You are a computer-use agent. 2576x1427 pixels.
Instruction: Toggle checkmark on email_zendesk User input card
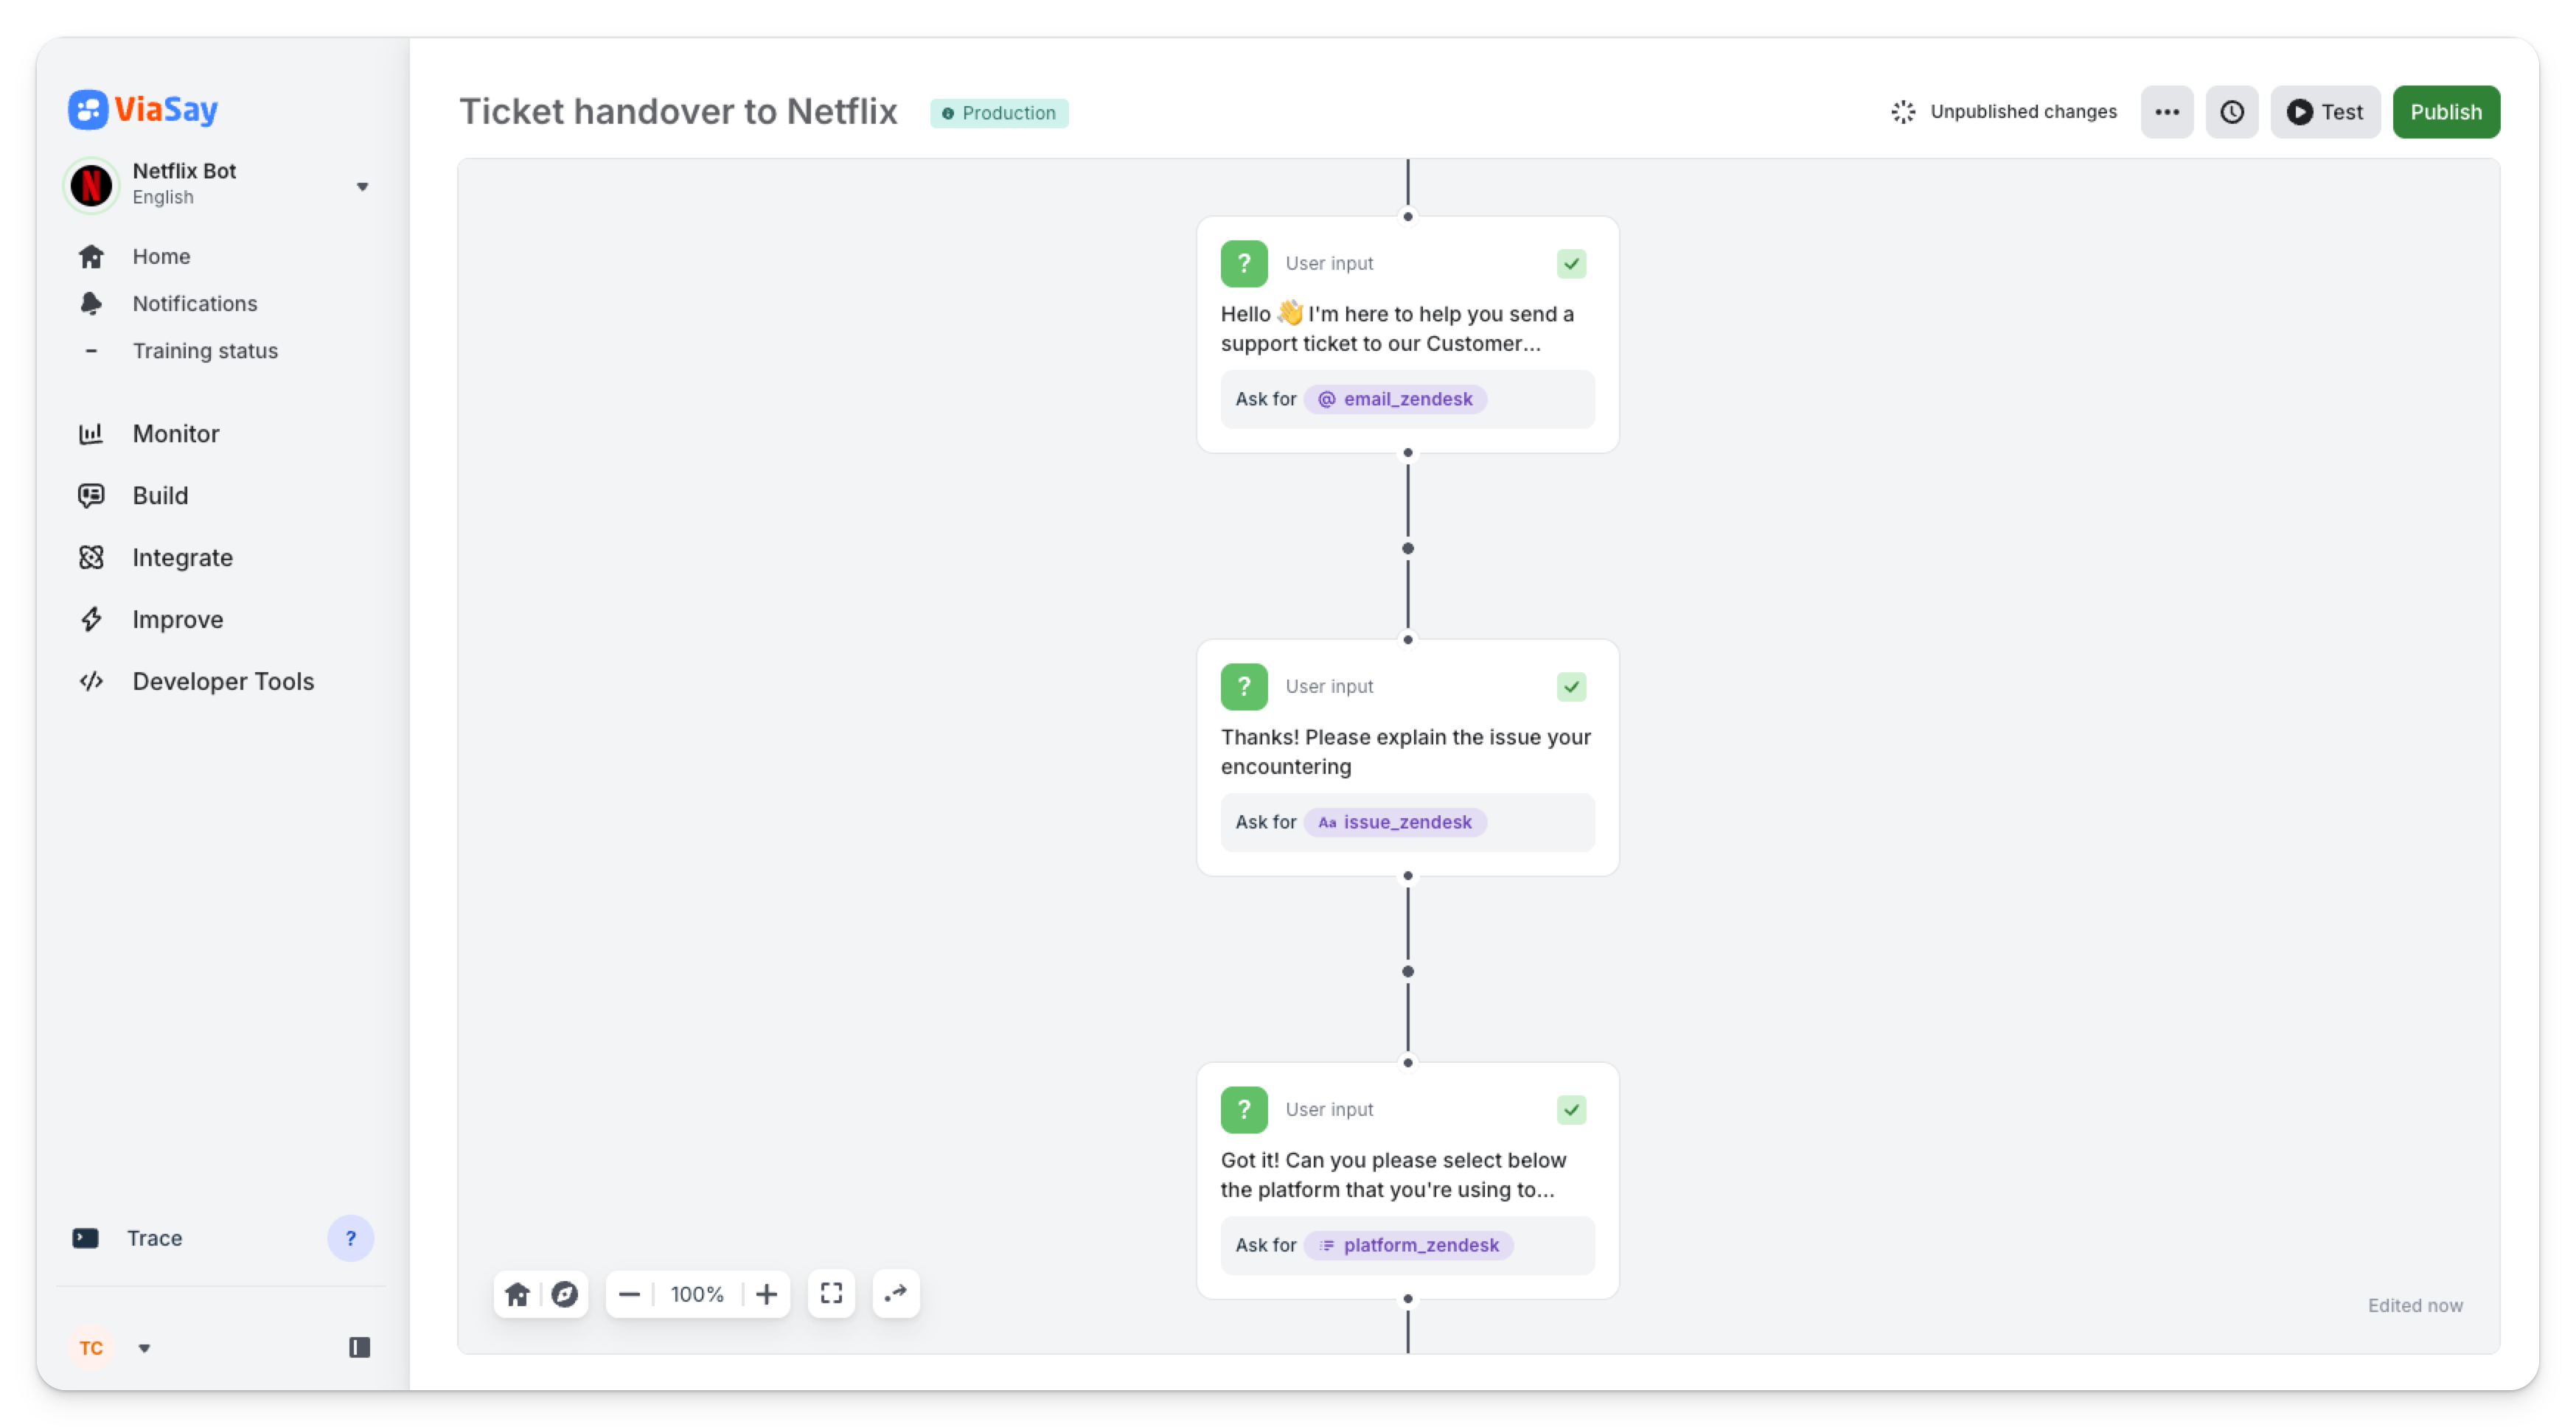[1571, 264]
